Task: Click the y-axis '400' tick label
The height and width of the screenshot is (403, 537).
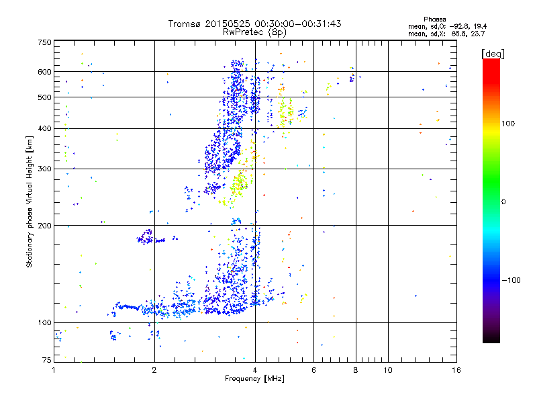Action: 45,129
